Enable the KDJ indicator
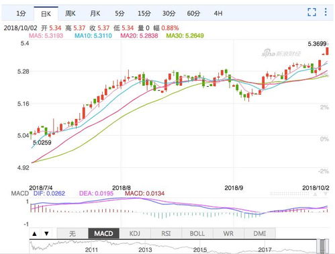This screenshot has height=254, width=335. tap(135, 234)
